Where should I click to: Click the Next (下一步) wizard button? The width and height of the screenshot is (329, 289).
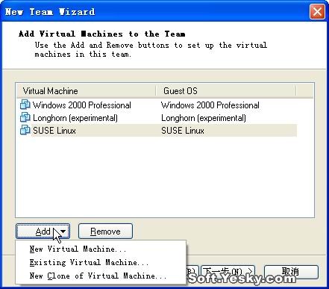[x=228, y=272]
